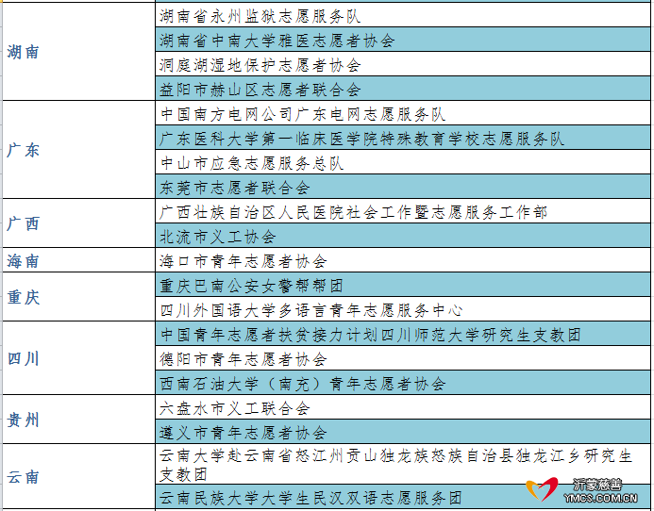The height and width of the screenshot is (511, 654).
Task: Click the row 德阳市青年志愿者协会
Action: coord(403,358)
